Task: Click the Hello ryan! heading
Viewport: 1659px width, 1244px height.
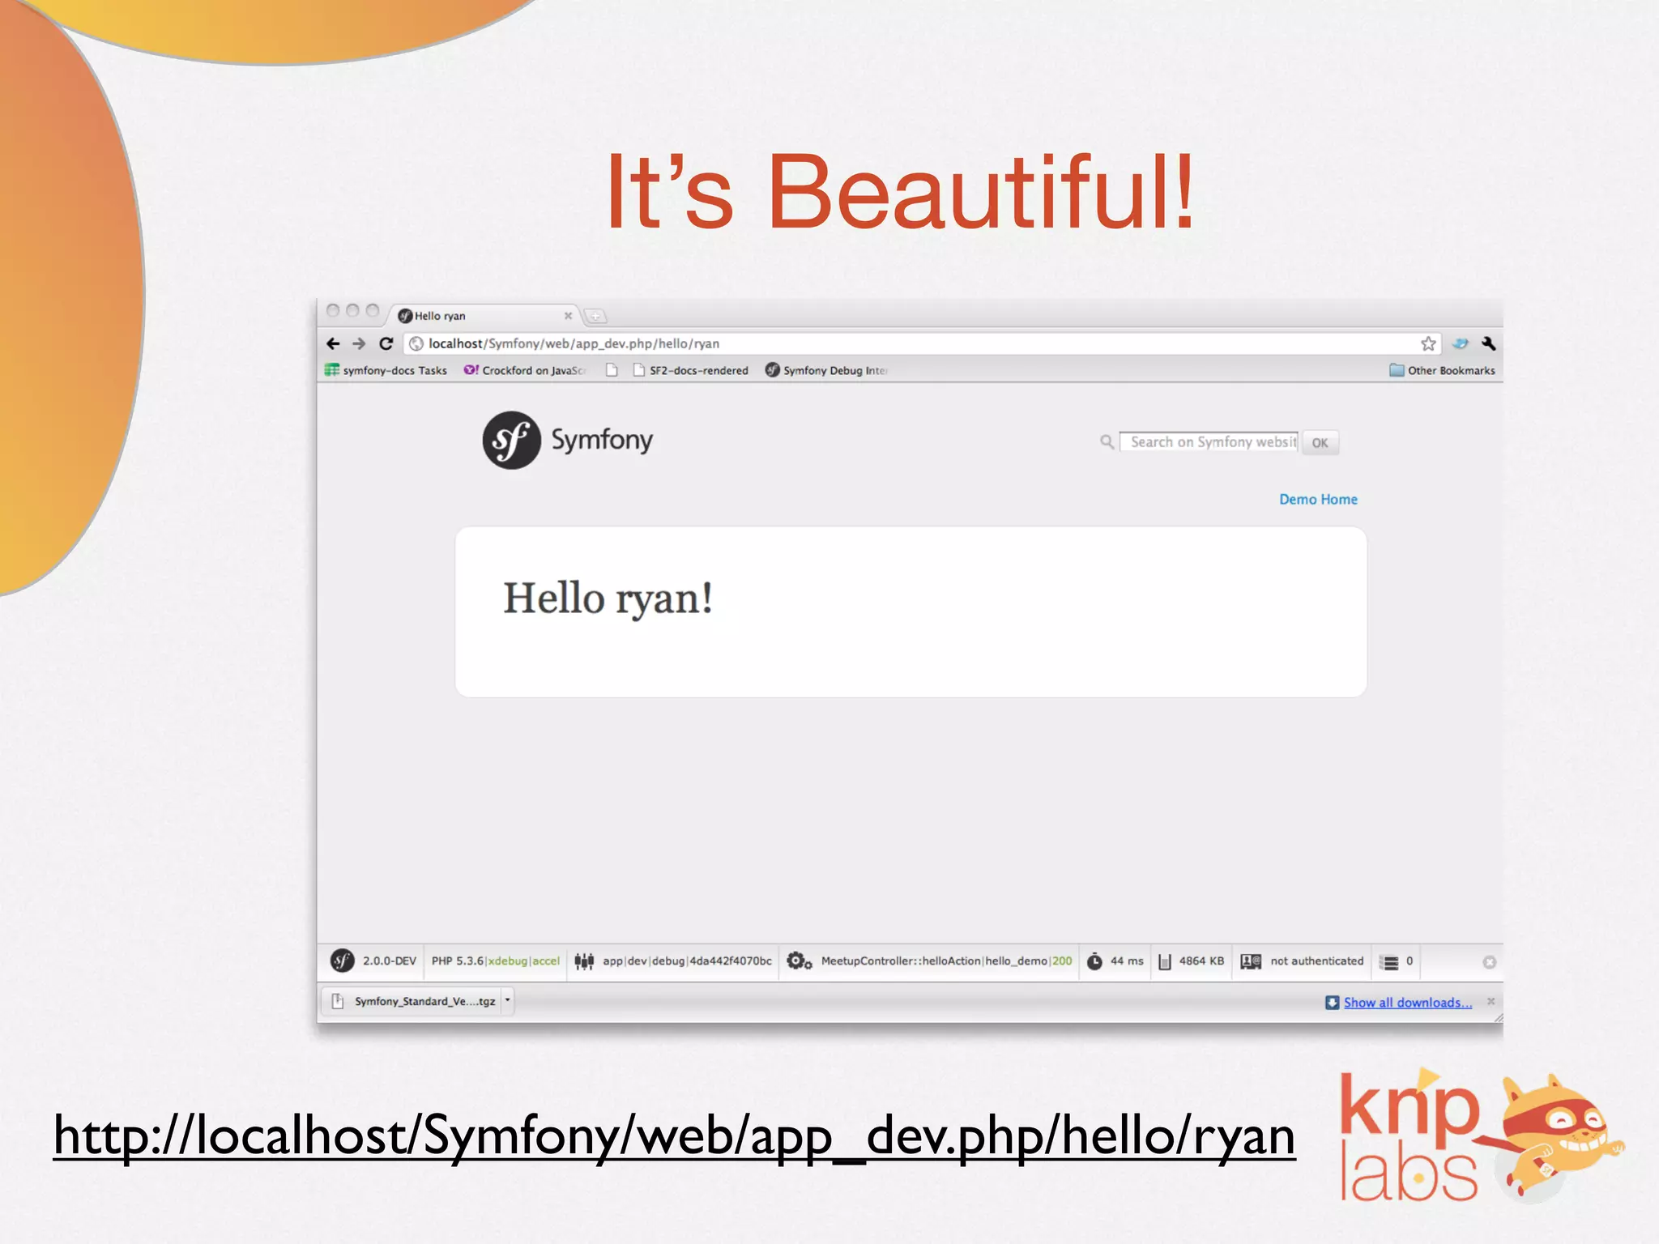Action: tap(608, 599)
